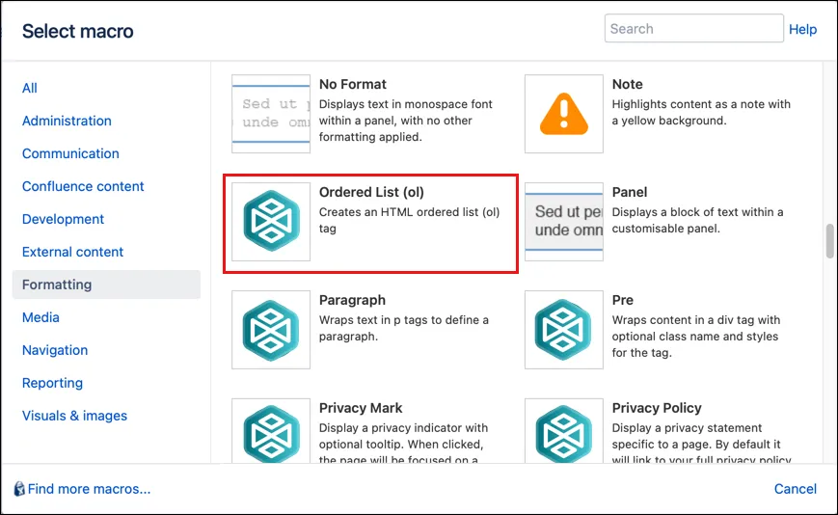
Task: Click the Note macro warning icon
Action: click(x=564, y=114)
